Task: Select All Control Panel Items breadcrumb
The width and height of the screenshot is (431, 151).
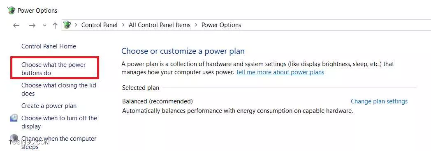Action: 160,25
